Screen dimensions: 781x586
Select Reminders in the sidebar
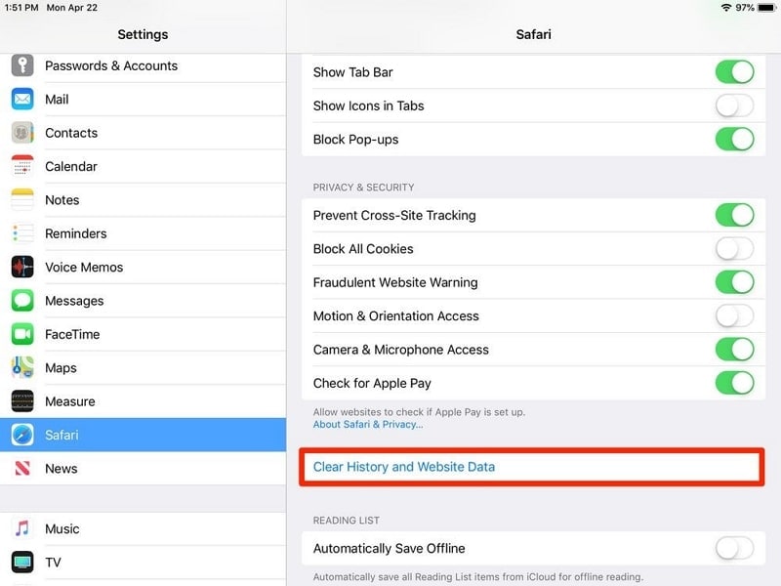(143, 233)
